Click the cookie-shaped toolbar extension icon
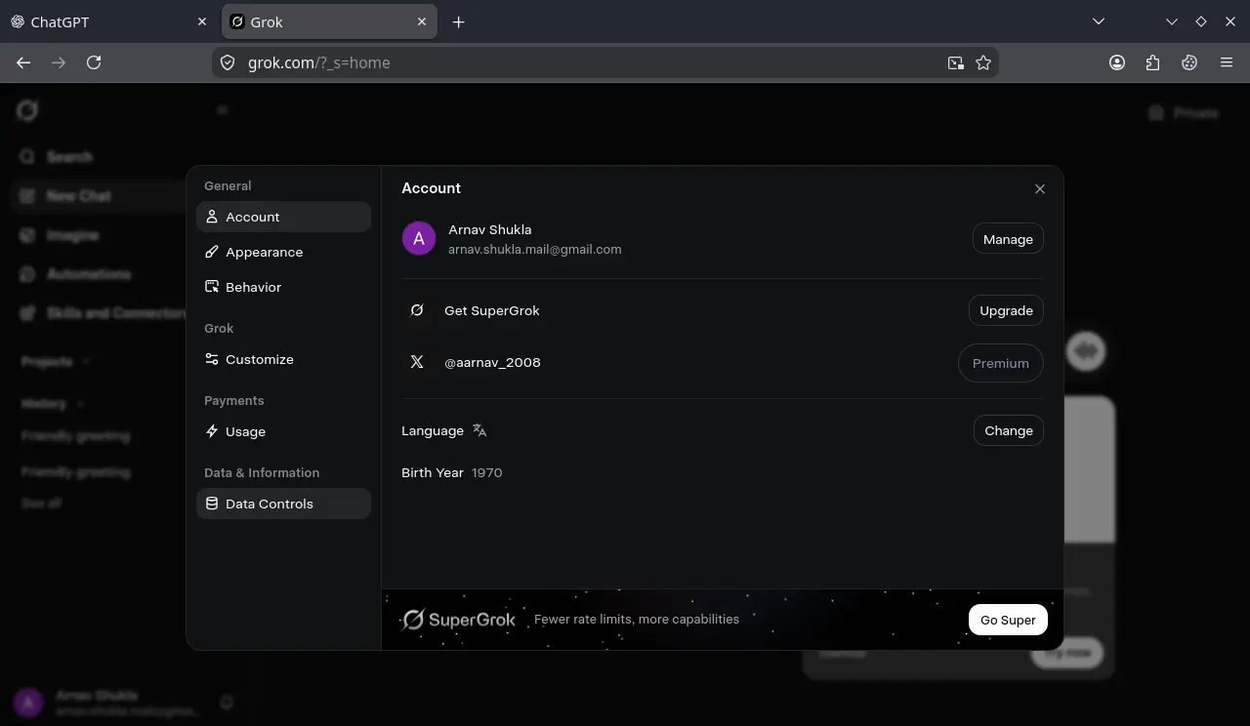1250x726 pixels. tap(1189, 62)
